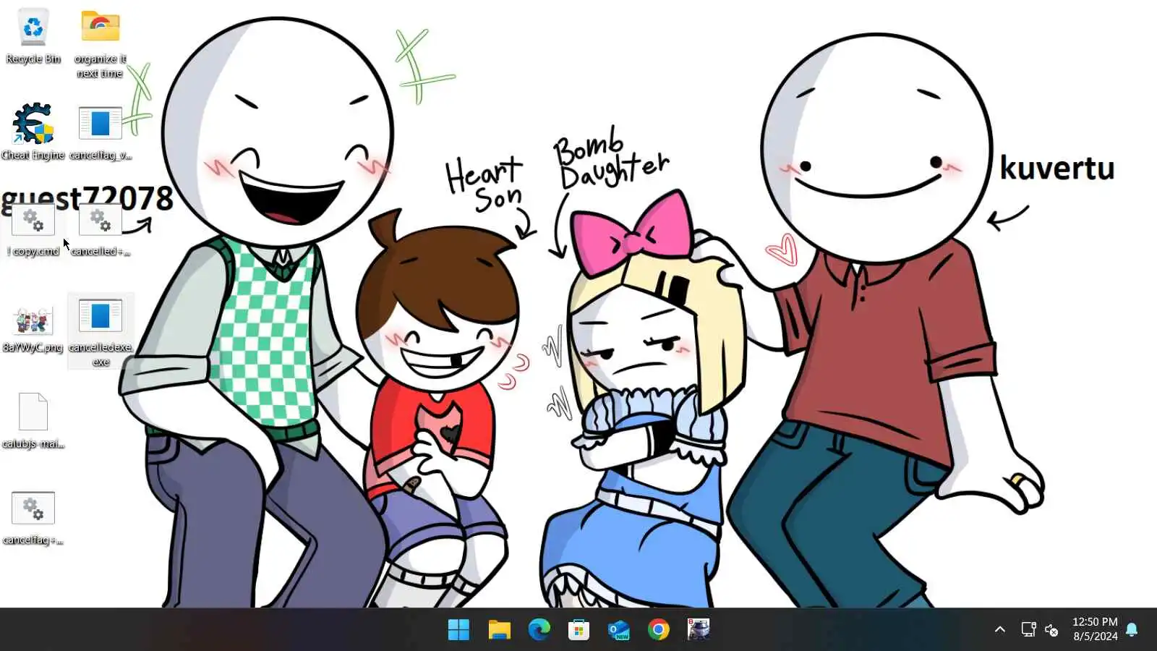Click the muted volume tray icon
Screen dimensions: 1157x651
point(1052,630)
